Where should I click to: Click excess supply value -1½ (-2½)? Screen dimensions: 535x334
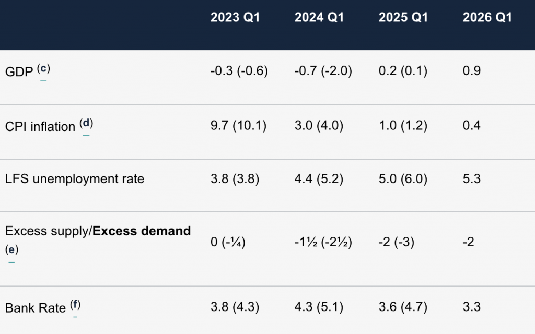[x=323, y=242]
